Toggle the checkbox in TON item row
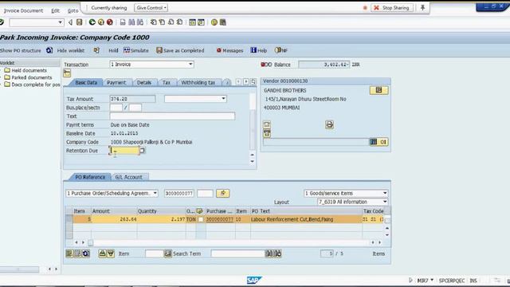 coord(201,220)
